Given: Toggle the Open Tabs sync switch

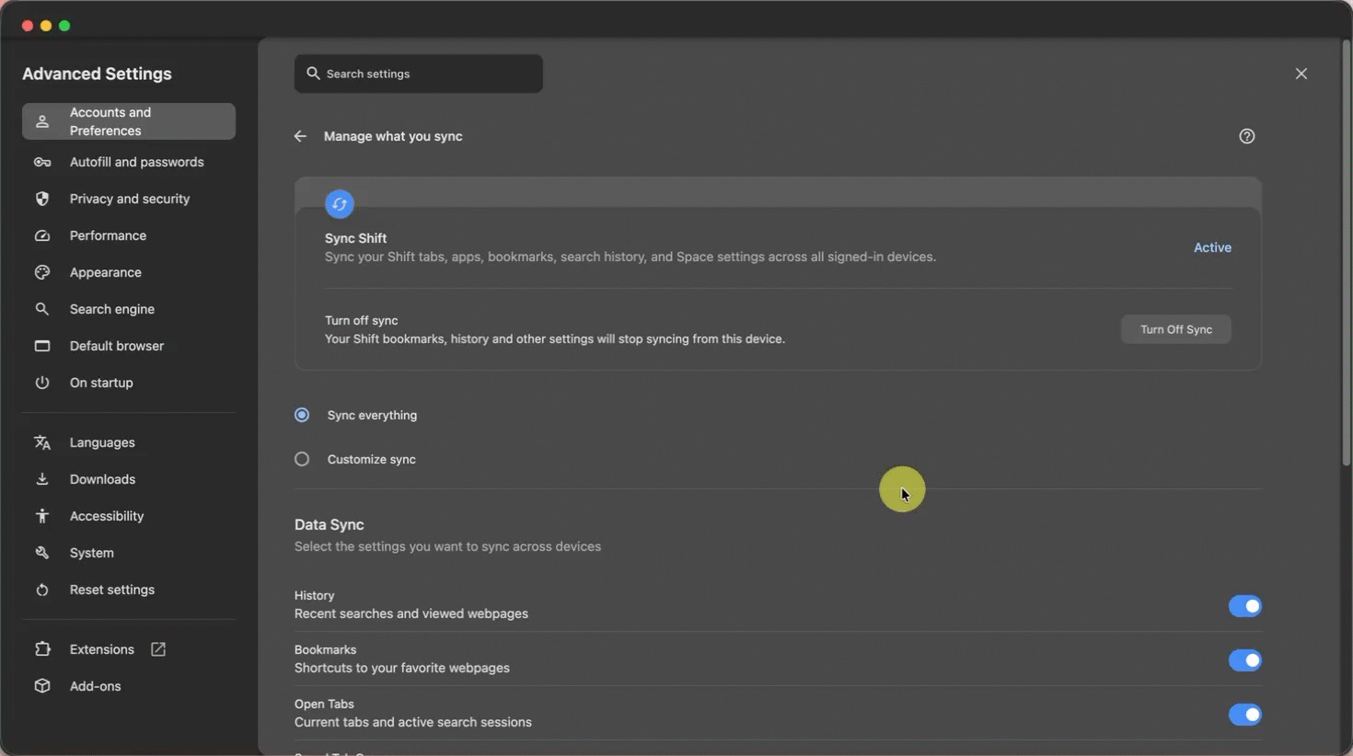Looking at the screenshot, I should tap(1245, 715).
